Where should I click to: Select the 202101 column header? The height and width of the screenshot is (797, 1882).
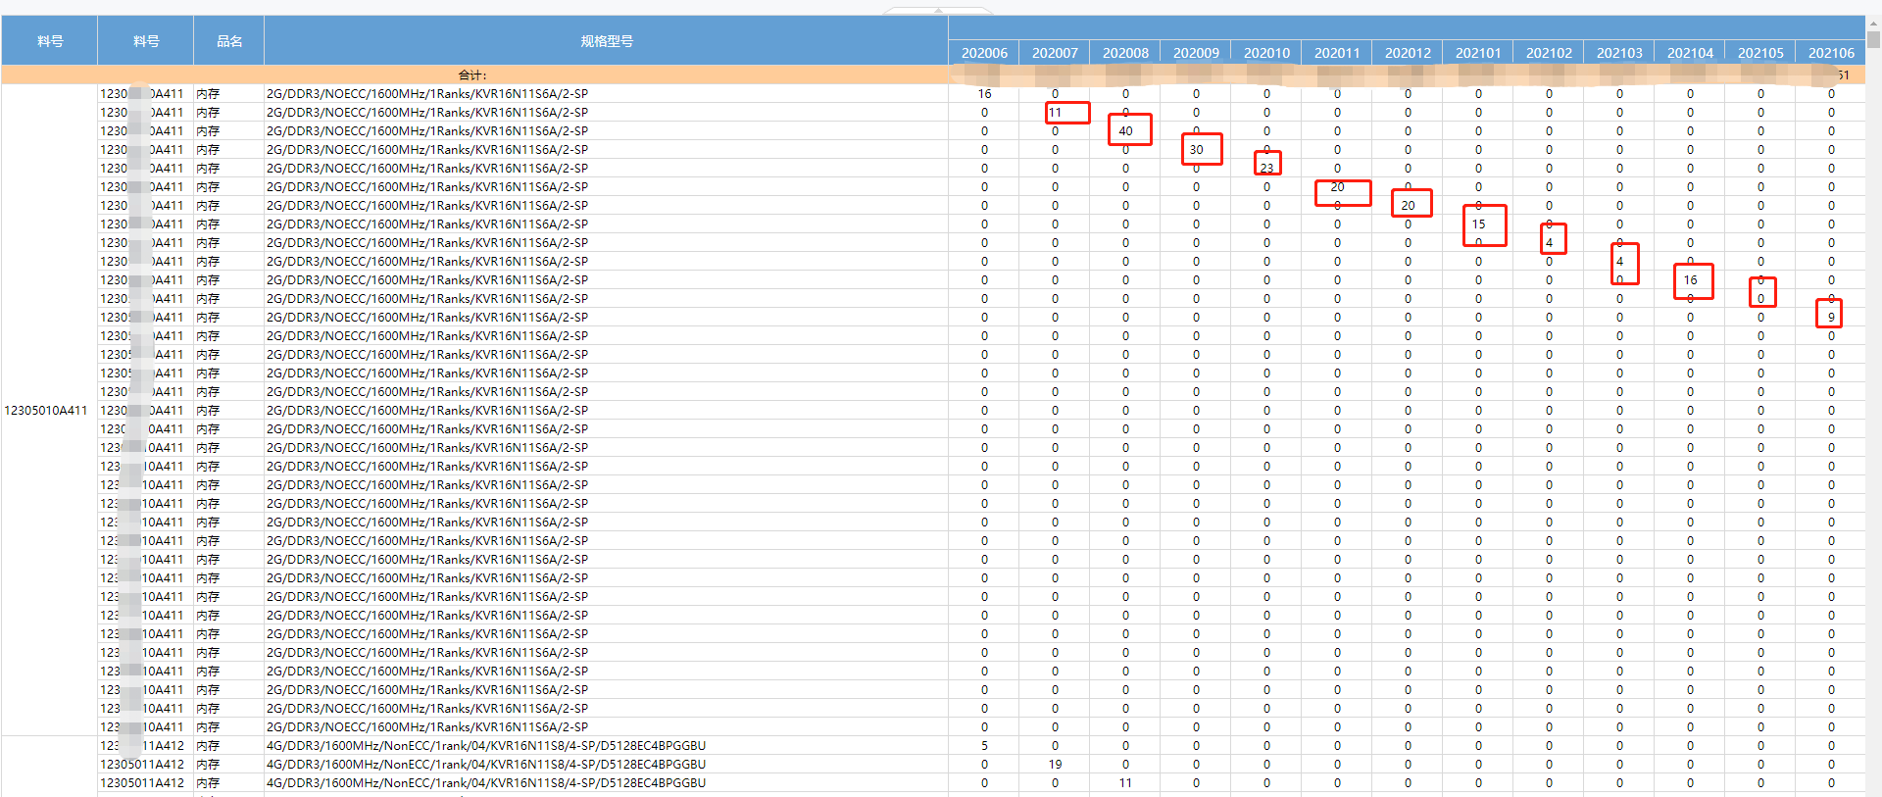tap(1478, 53)
